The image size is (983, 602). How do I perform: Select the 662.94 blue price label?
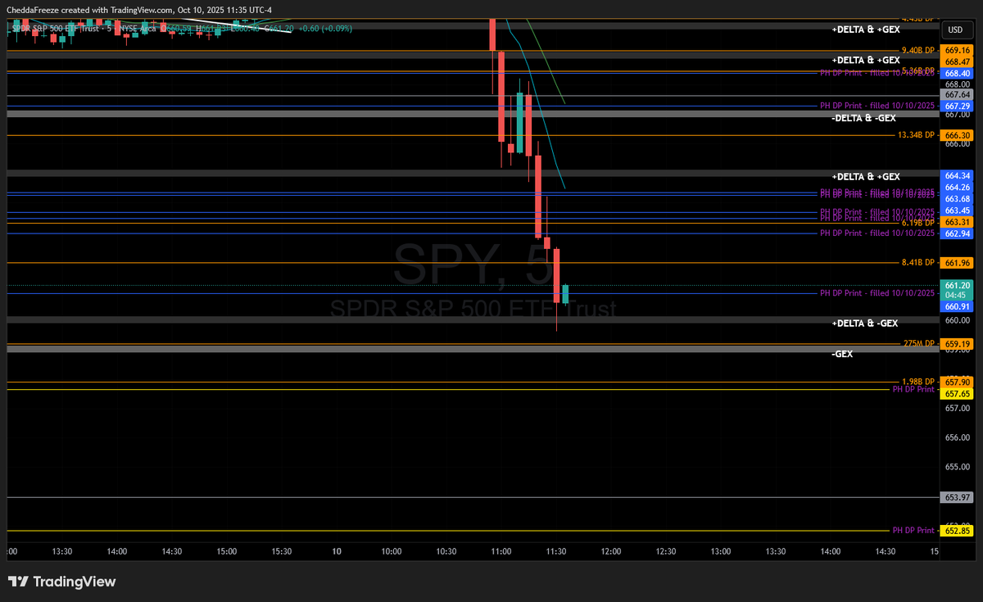click(x=957, y=233)
